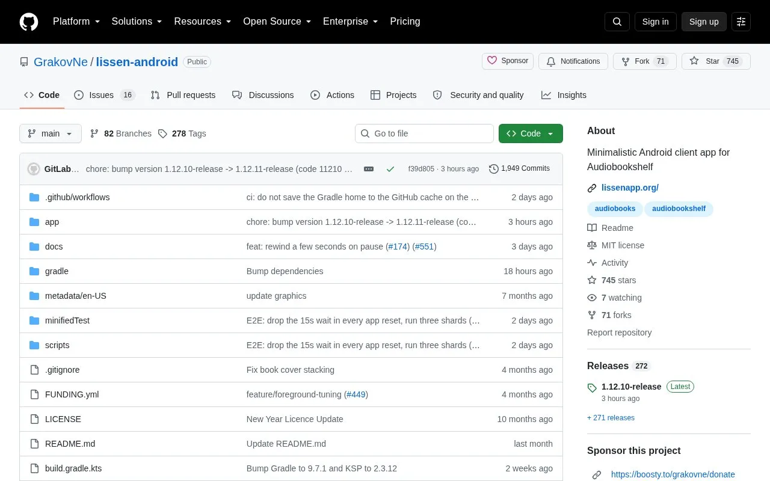This screenshot has width=770, height=481.
Task: Open the .github/workflows folder
Action: pyautogui.click(x=77, y=197)
